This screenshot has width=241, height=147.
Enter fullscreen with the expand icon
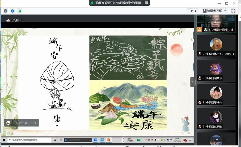[233, 11]
